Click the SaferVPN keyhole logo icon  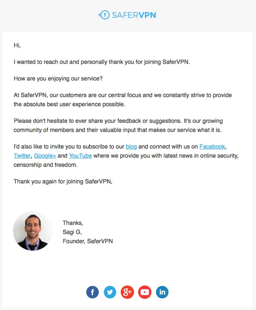pos(104,15)
